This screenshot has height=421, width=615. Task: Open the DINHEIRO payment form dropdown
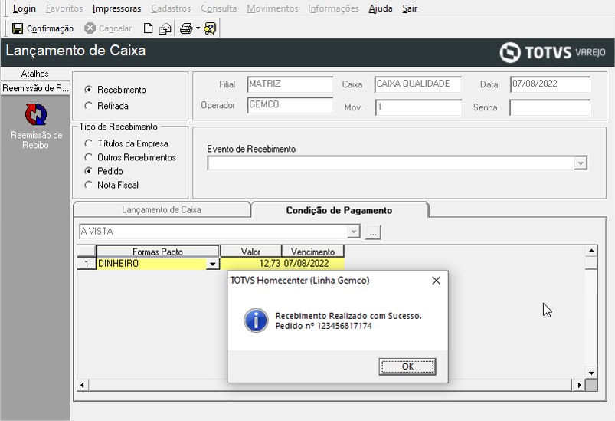tap(213, 264)
